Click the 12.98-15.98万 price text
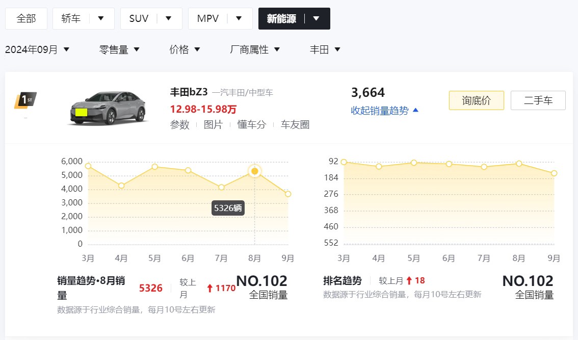The width and height of the screenshot is (578, 340). [203, 109]
